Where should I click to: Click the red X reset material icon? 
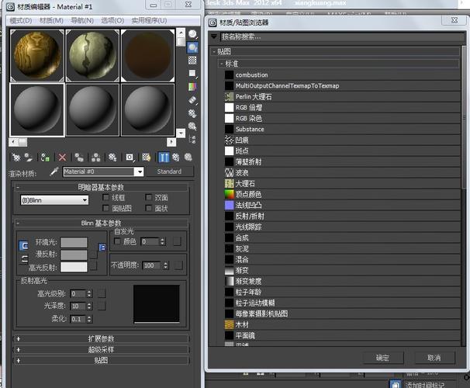click(62, 157)
